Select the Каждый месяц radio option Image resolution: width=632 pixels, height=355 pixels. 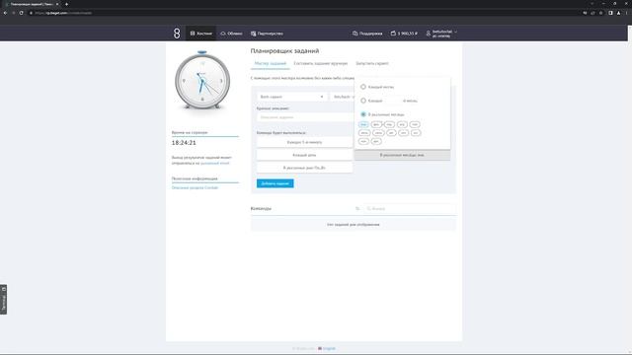[363, 87]
